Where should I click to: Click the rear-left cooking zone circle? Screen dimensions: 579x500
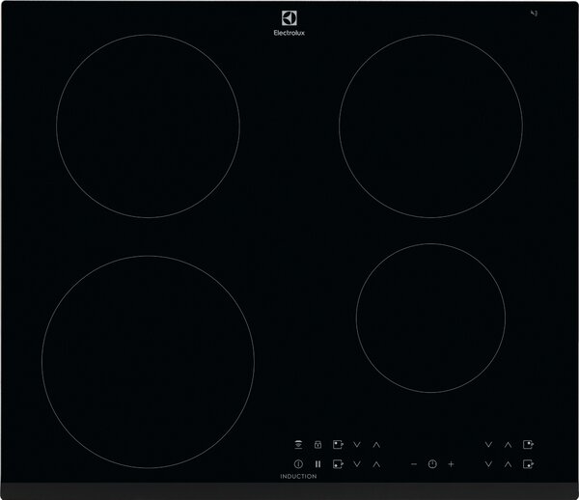pyautogui.click(x=148, y=125)
